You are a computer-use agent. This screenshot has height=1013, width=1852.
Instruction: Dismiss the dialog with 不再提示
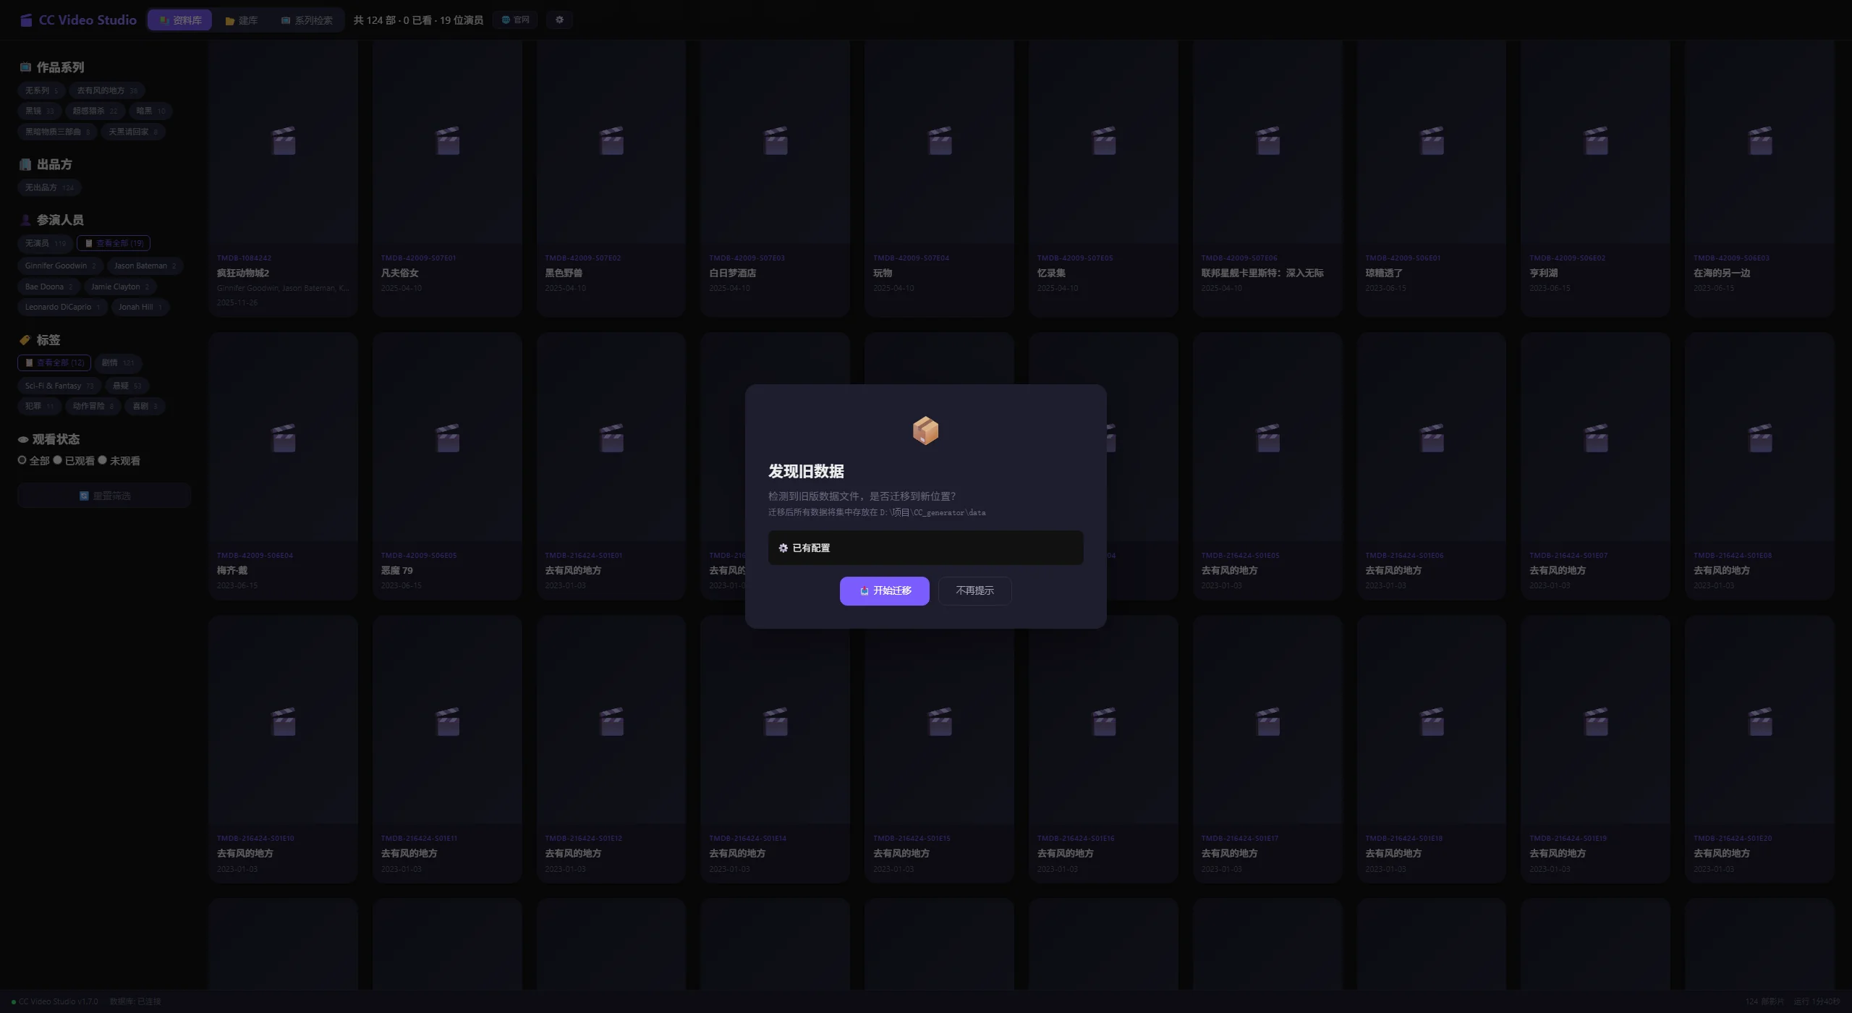click(974, 590)
